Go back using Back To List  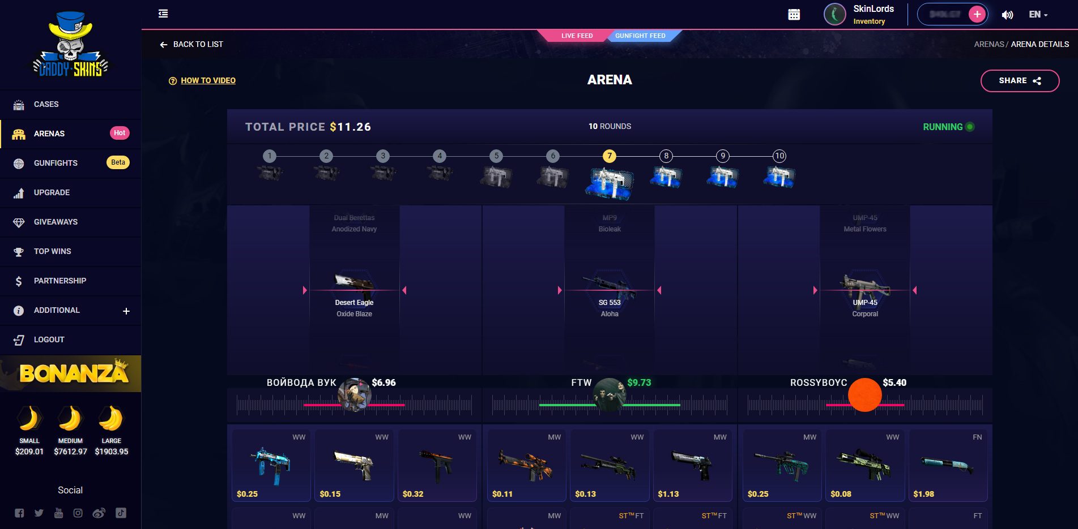(191, 44)
